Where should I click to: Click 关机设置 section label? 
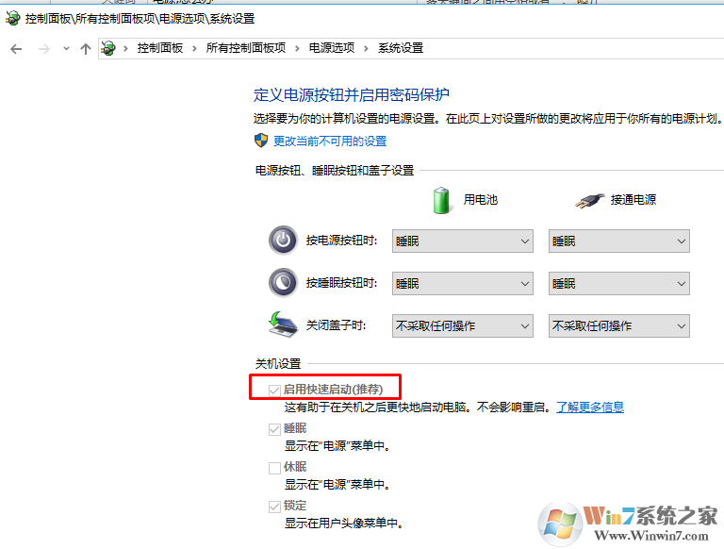[x=278, y=364]
